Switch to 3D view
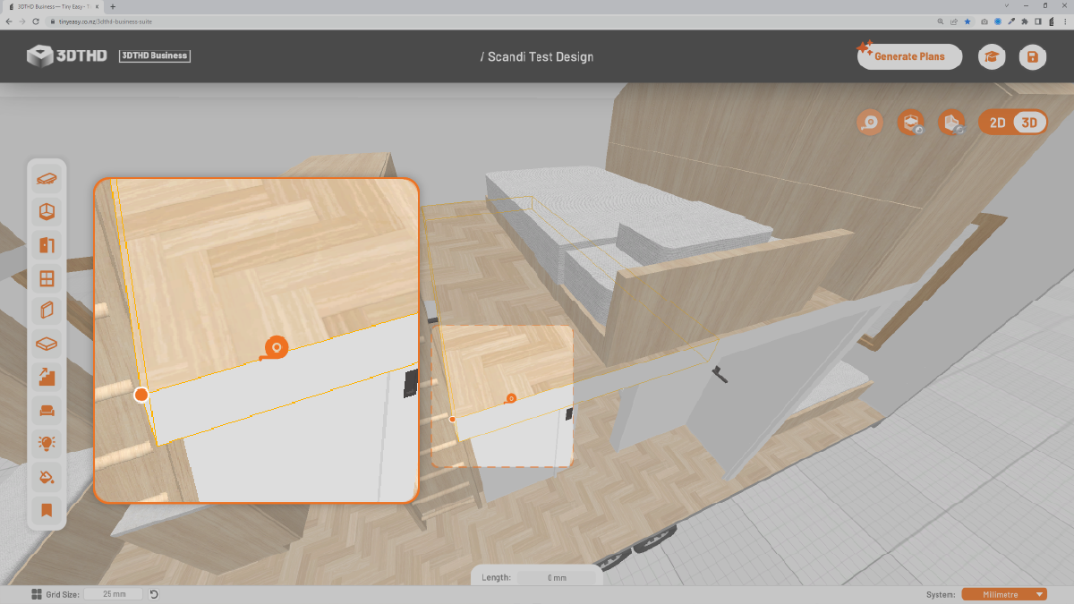Viewport: 1074px width, 604px height. [1030, 123]
